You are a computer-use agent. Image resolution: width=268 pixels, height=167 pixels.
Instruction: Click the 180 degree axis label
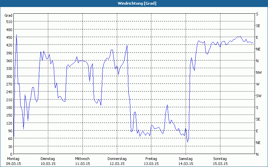click(x=9, y=107)
